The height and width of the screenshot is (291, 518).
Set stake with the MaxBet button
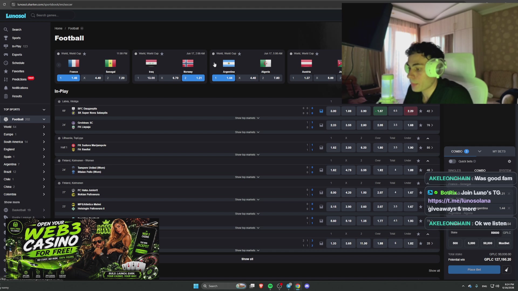click(504, 243)
